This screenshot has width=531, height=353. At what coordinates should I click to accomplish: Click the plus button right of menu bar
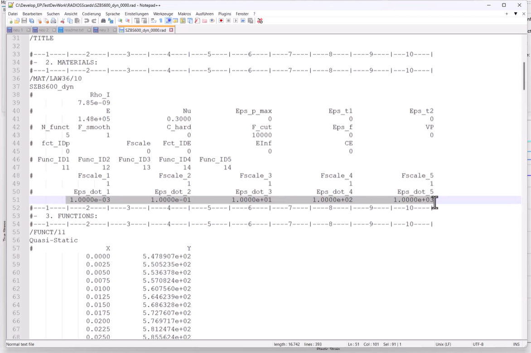point(507,14)
